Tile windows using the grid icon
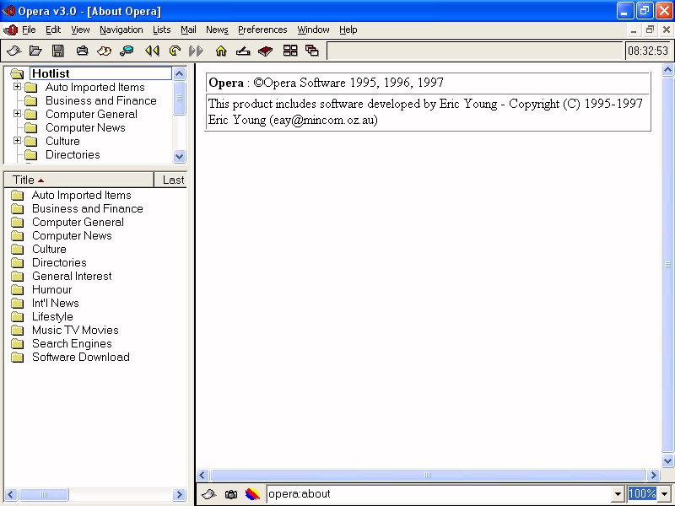Viewport: 675px width, 506px height. pyautogui.click(x=290, y=51)
